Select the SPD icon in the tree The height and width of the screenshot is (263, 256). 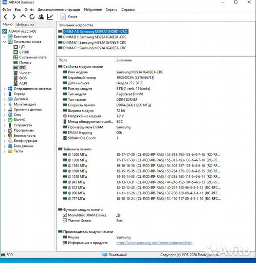(x=16, y=68)
